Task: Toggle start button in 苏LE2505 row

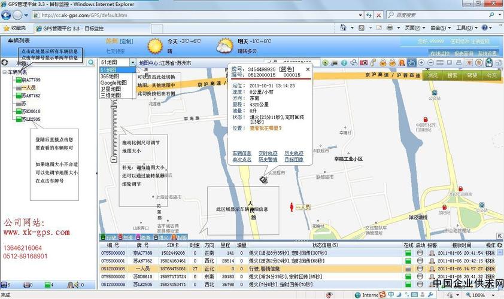Action: click(x=420, y=285)
